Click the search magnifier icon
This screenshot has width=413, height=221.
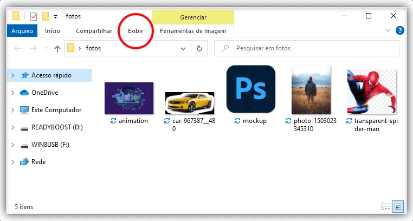[x=225, y=48]
